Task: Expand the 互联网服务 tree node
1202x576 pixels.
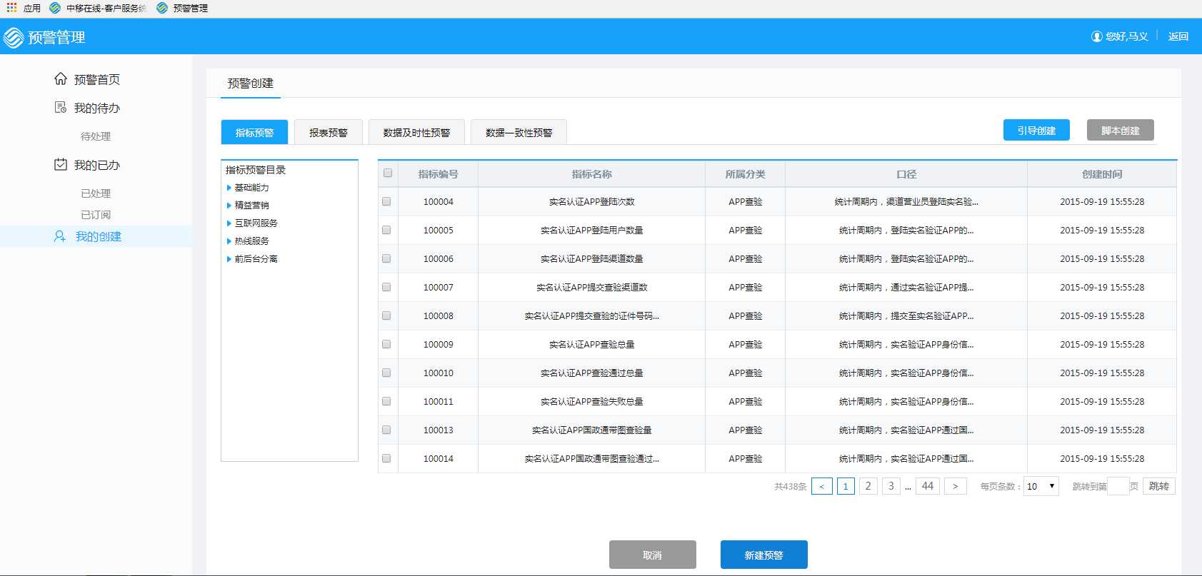Action: [x=229, y=223]
